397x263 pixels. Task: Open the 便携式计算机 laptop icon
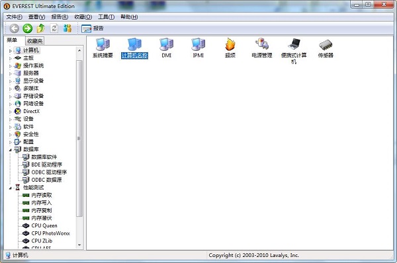[x=294, y=52]
